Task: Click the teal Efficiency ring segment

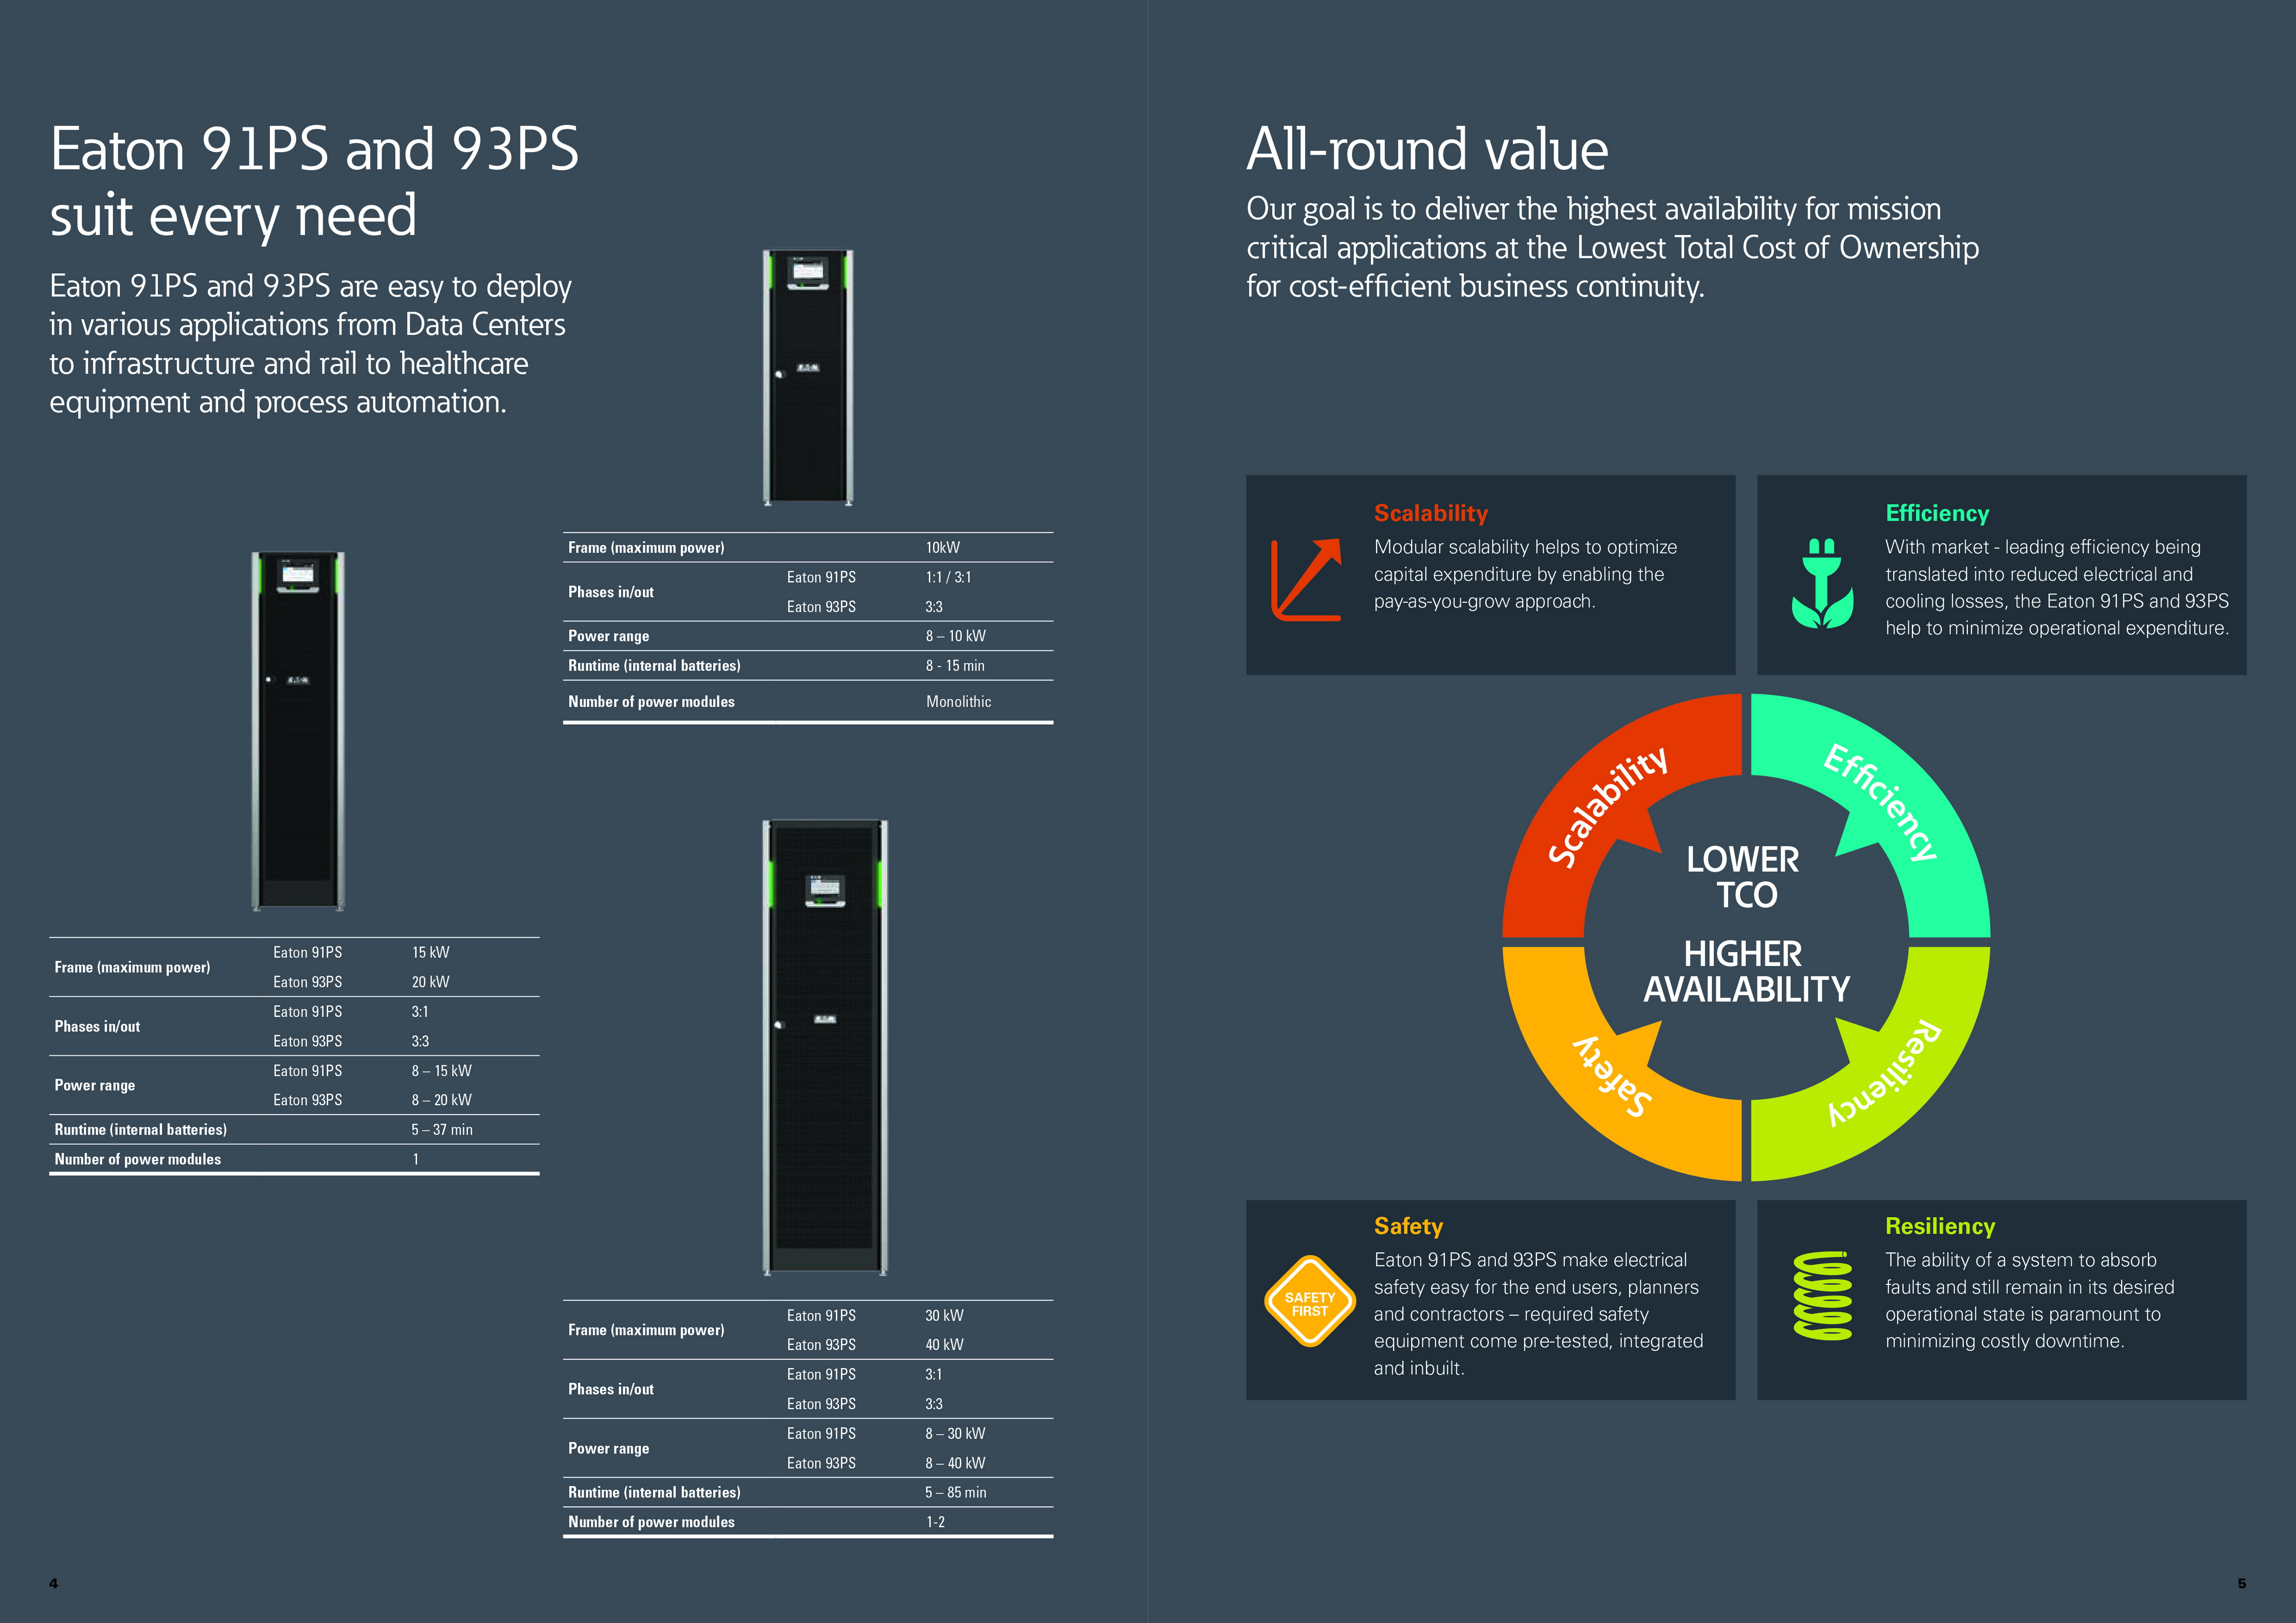Action: [1882, 806]
